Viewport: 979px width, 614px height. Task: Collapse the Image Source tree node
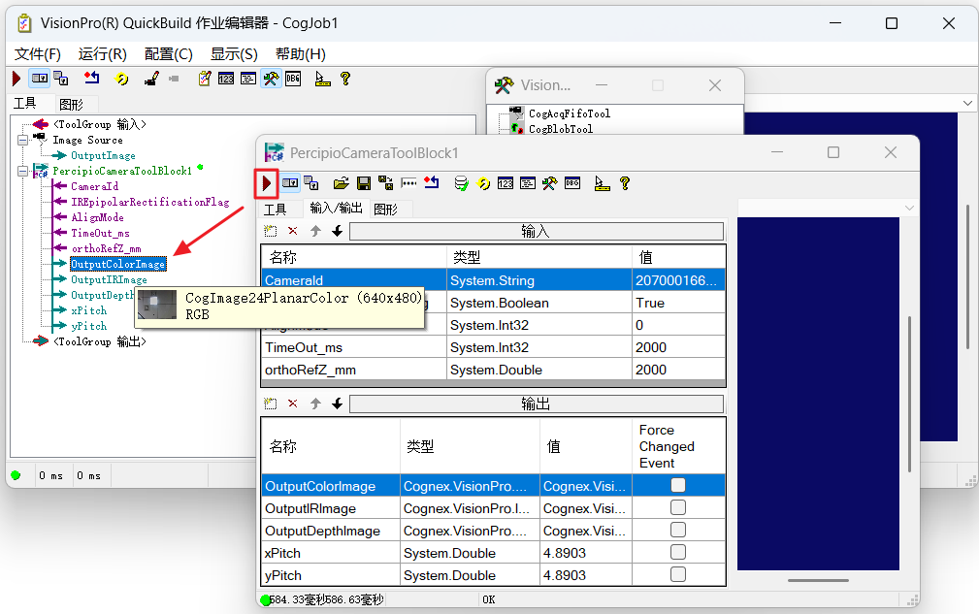pyautogui.click(x=23, y=140)
